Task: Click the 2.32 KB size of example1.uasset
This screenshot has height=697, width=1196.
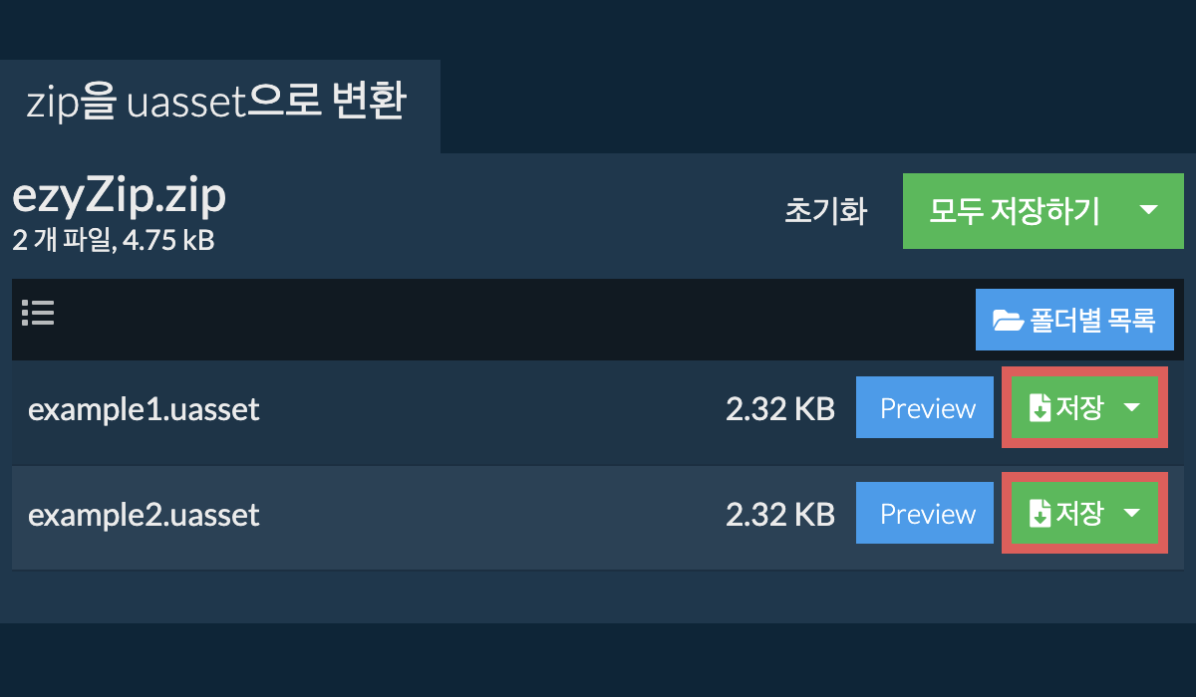Action: 779,409
